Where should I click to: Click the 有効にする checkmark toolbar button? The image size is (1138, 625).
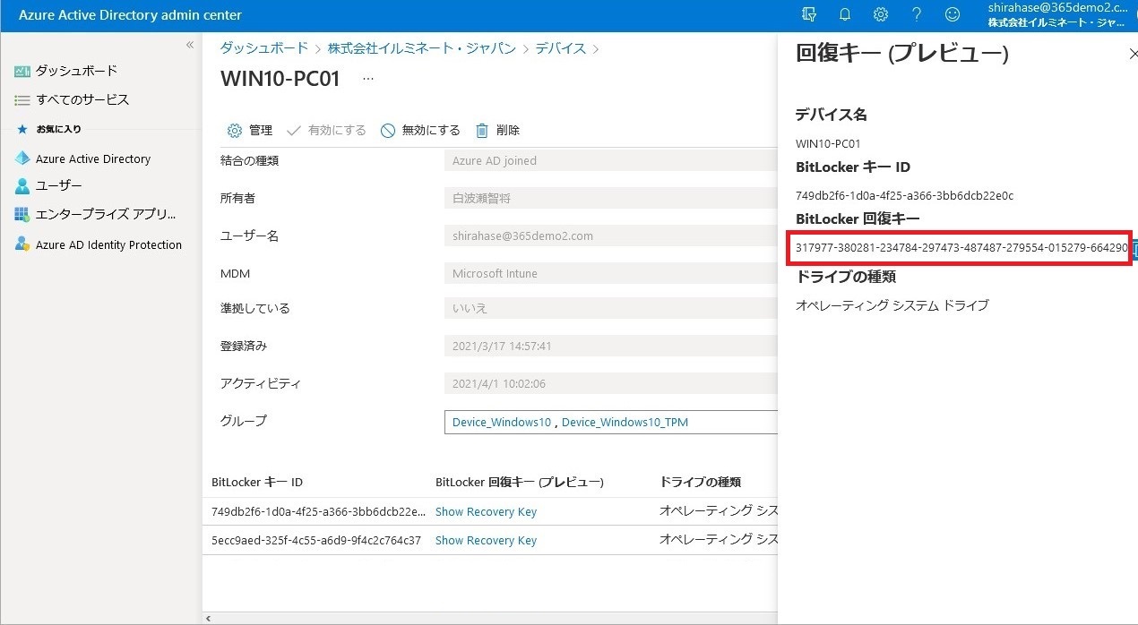coord(326,131)
